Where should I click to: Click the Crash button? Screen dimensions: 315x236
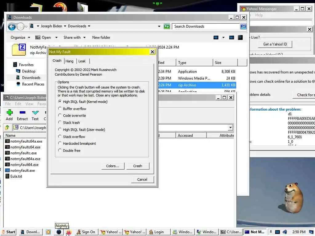[138, 166]
